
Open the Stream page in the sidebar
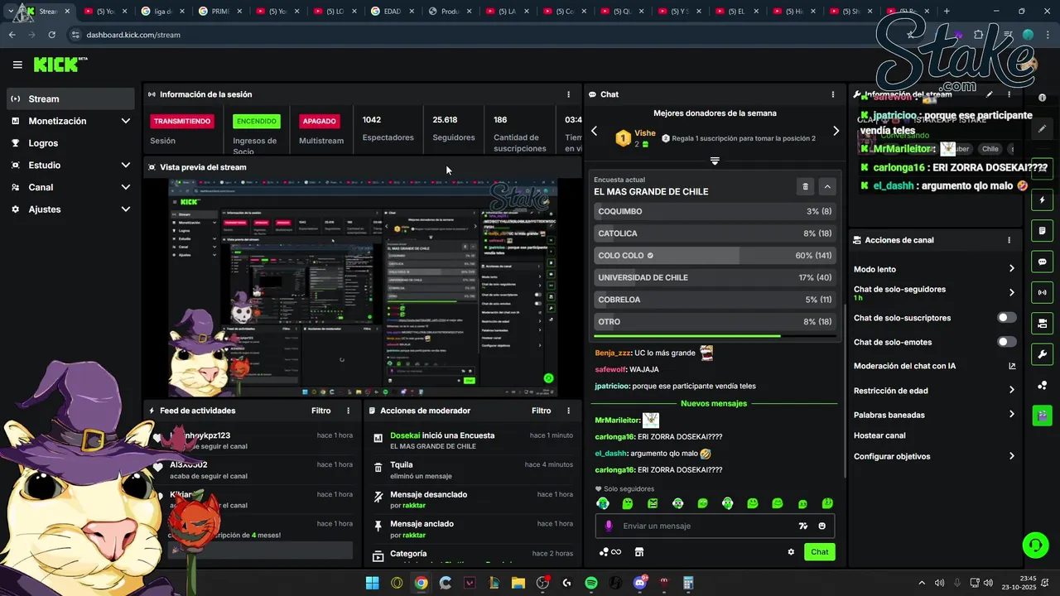click(x=70, y=99)
